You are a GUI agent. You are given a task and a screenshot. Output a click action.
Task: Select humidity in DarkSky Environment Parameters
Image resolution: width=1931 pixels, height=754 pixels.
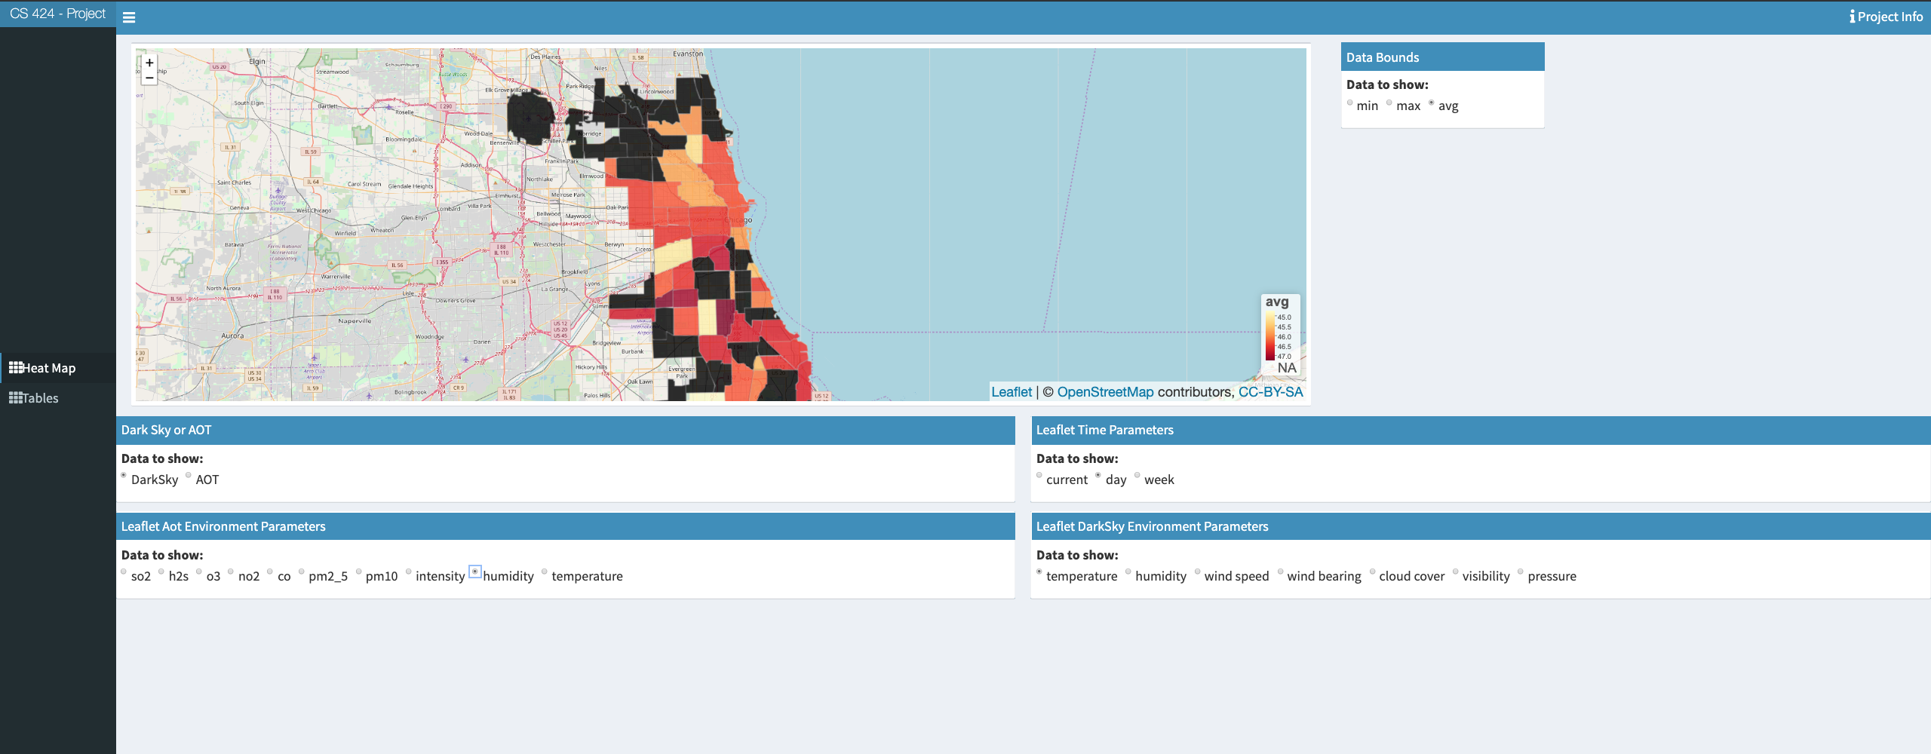pos(1128,572)
